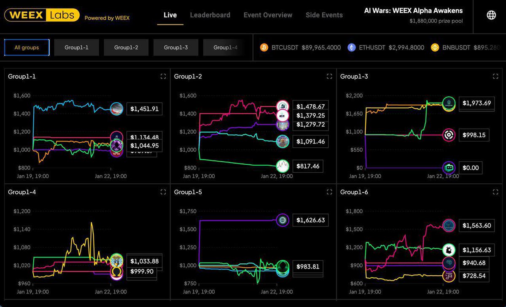Expand Group1-2 chart to fullscreen
The height and width of the screenshot is (307, 506).
[x=329, y=76]
